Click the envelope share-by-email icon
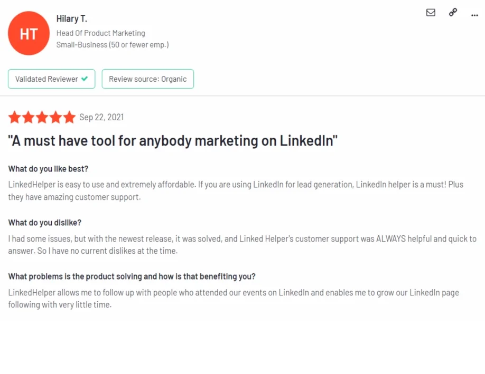Viewport: 485px width, 374px height. 431,13
